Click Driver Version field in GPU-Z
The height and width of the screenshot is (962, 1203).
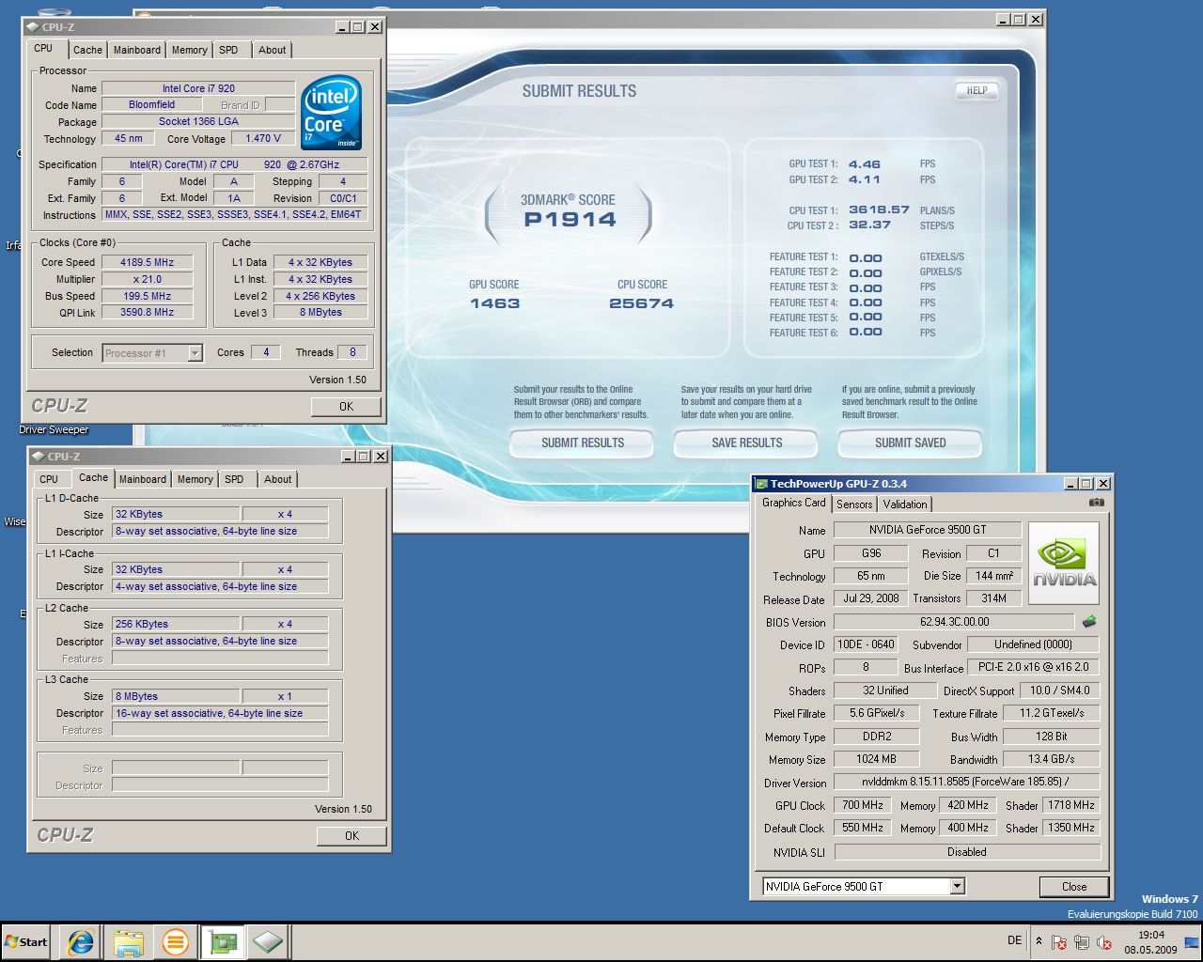tap(966, 782)
